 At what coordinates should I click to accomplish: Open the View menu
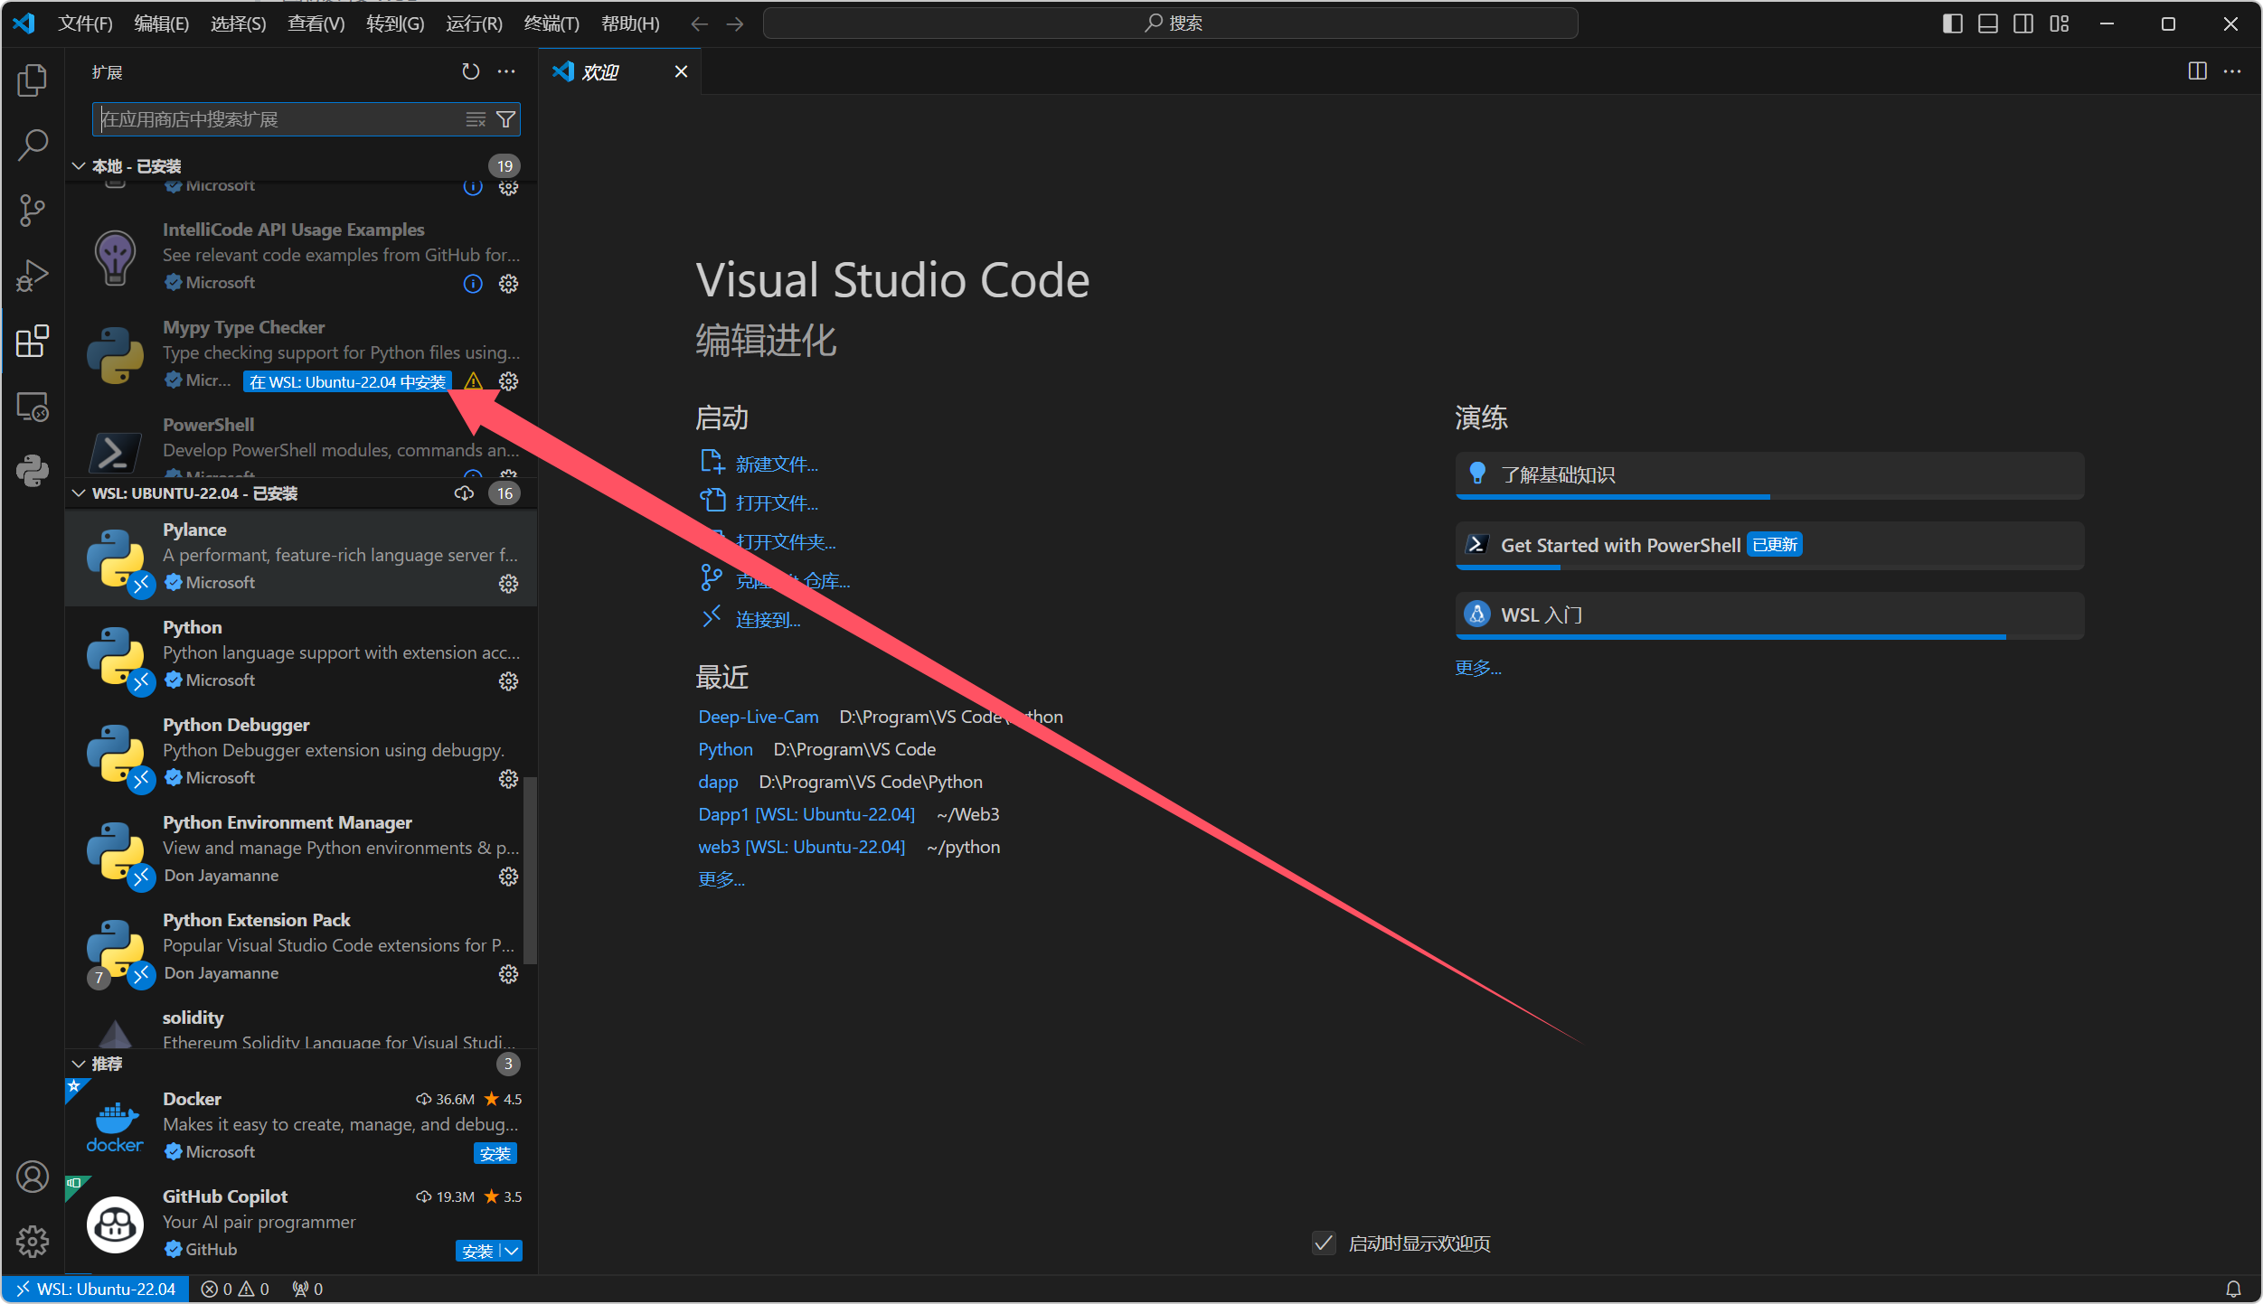tap(316, 23)
